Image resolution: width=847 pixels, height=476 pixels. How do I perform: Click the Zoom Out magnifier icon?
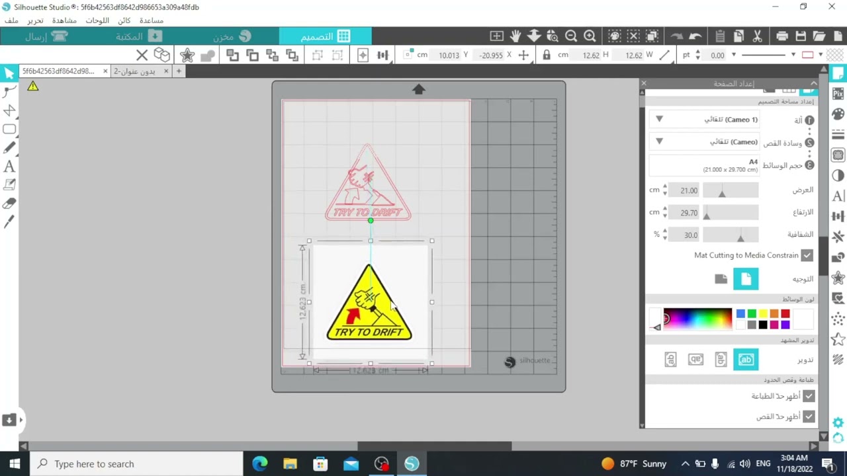(x=571, y=36)
